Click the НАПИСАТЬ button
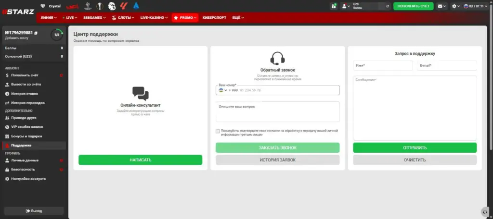The image size is (493, 219). (x=140, y=160)
